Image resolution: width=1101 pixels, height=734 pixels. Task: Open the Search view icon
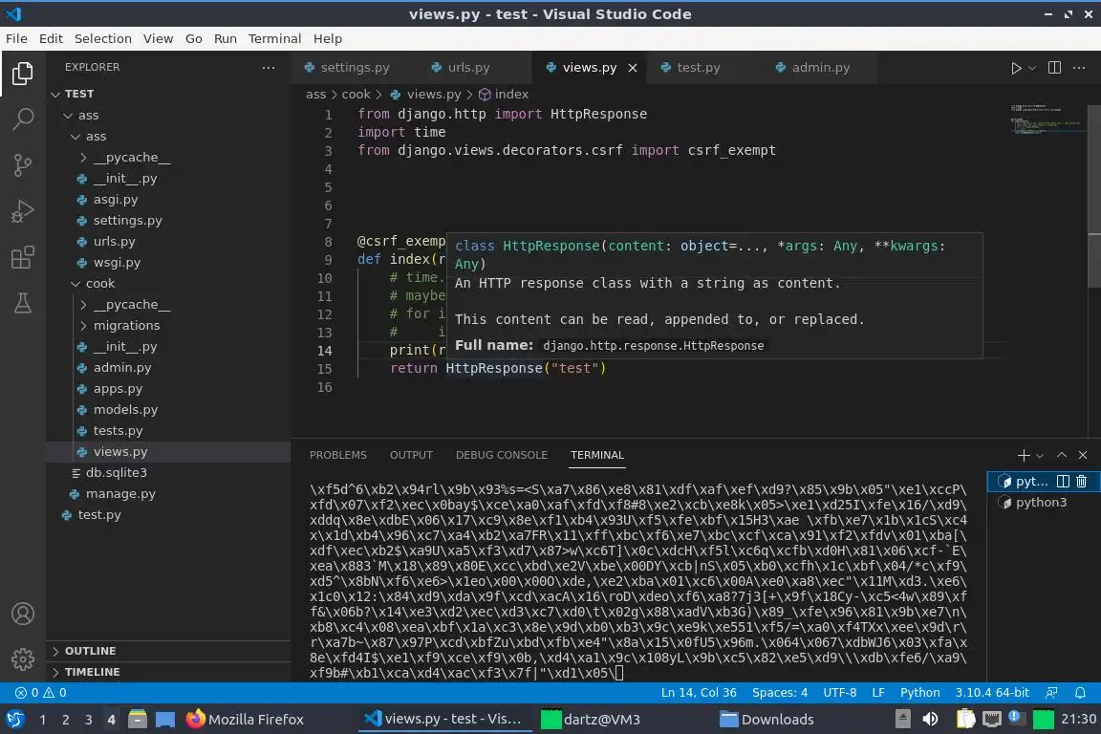coord(23,119)
